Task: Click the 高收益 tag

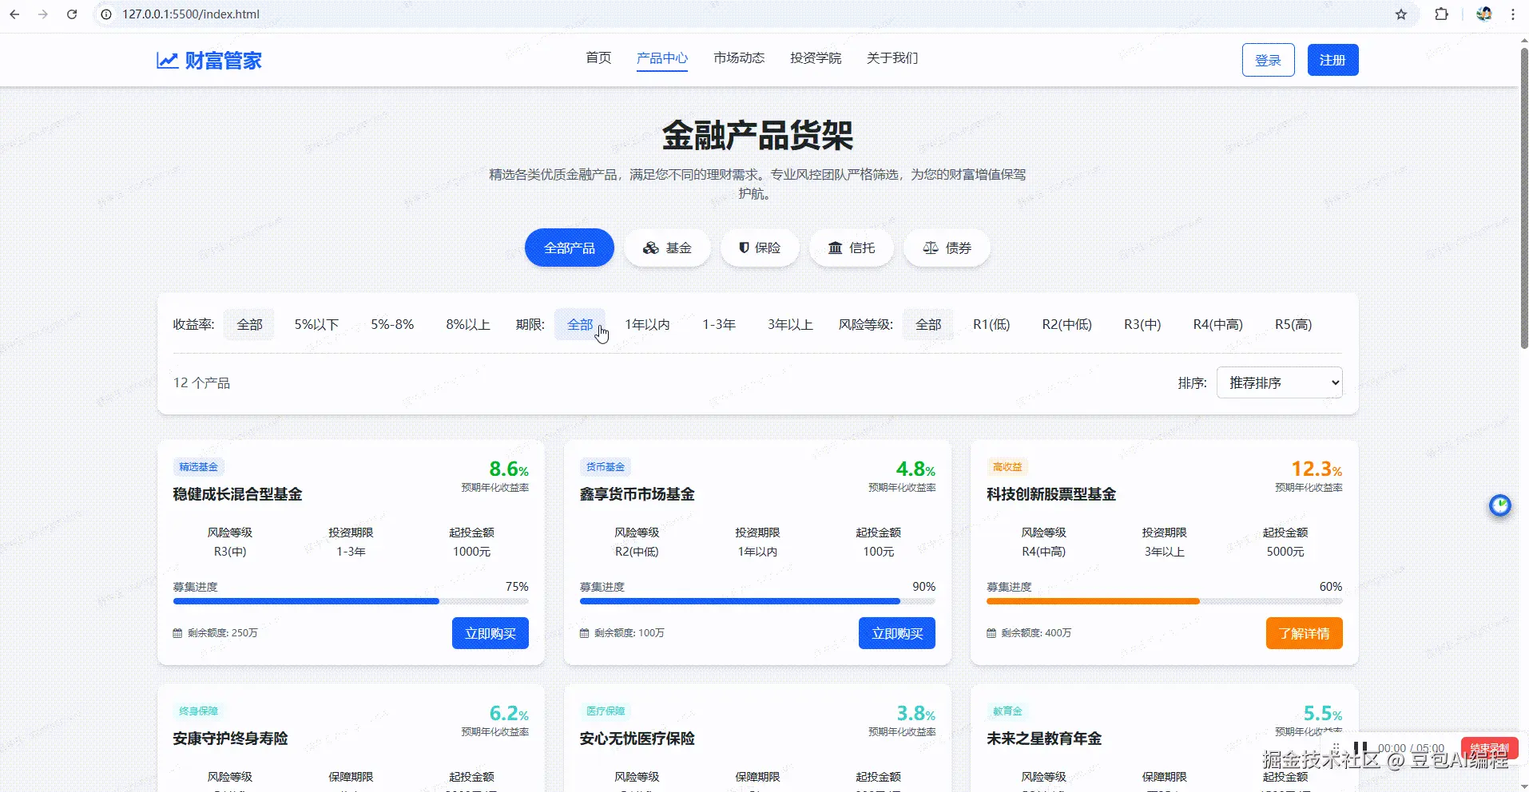Action: (1007, 467)
